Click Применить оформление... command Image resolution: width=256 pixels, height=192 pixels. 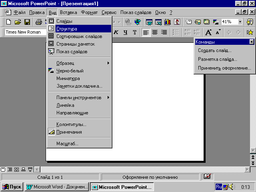[x=224, y=68]
